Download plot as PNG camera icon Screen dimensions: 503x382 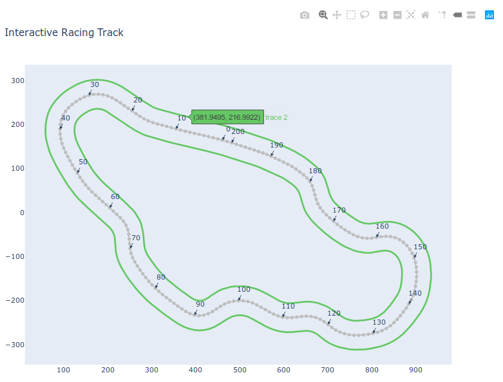[305, 15]
